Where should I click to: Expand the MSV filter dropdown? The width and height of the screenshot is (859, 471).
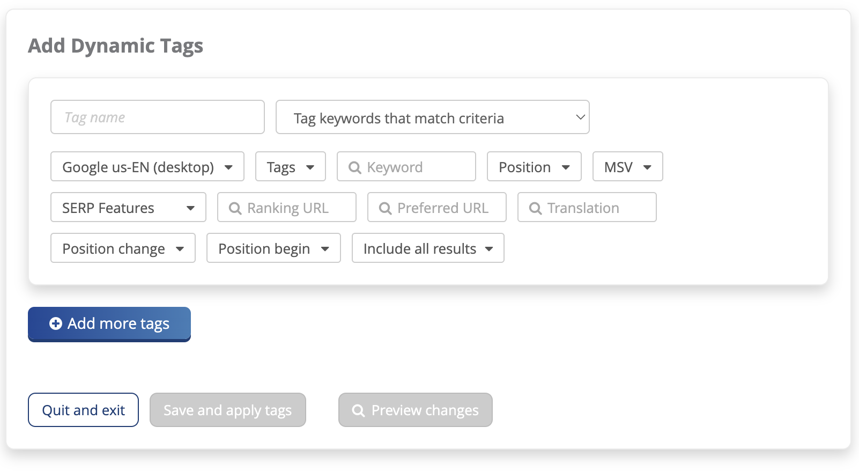point(627,167)
